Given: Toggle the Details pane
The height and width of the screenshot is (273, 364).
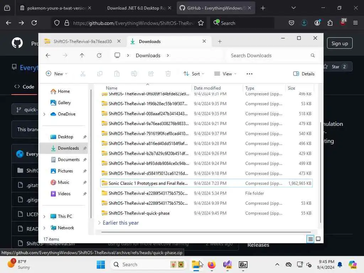Looking at the screenshot, I should [304, 74].
